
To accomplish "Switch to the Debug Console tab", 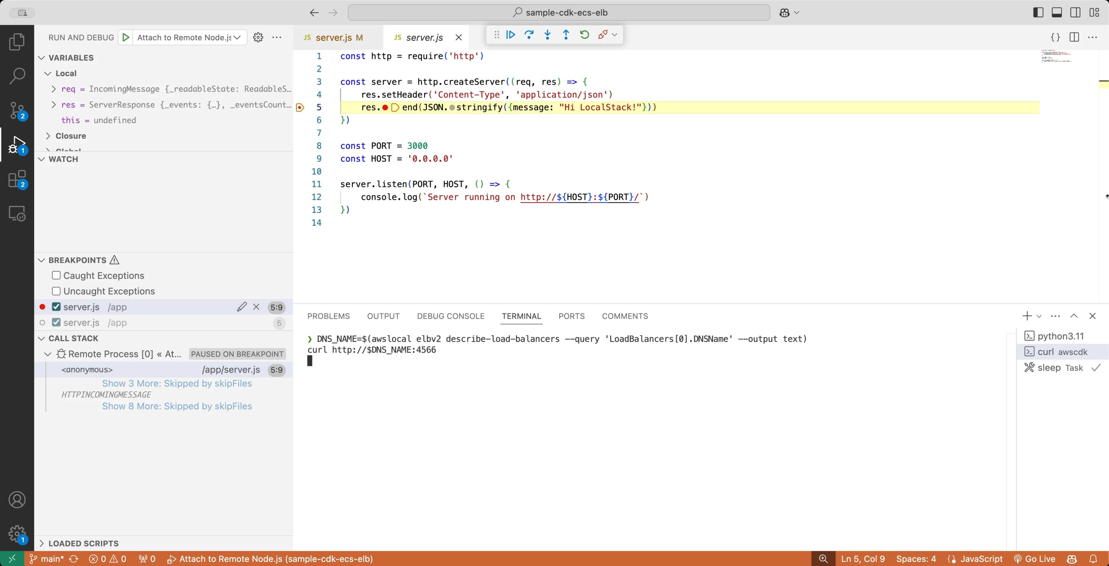I will 450,316.
